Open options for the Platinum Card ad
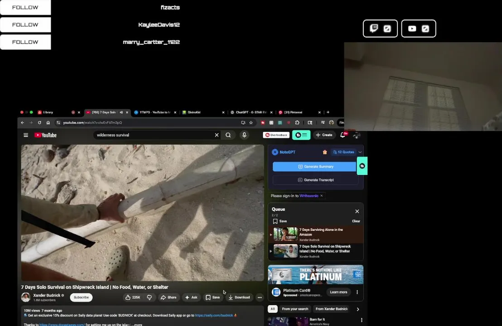This screenshot has height=326, width=502. click(x=357, y=292)
